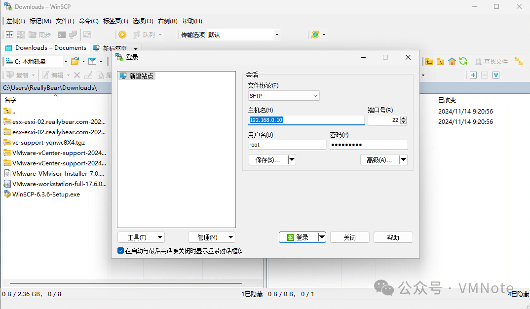The width and height of the screenshot is (530, 309).
Task: Click the 查找文件 find files icon
Action: 491,61
